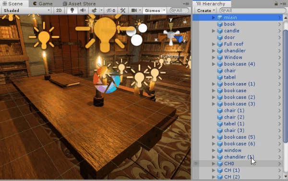Screen dimensions: 288x181
Task: Toggle Persp projection label in scene
Action: [170, 56]
